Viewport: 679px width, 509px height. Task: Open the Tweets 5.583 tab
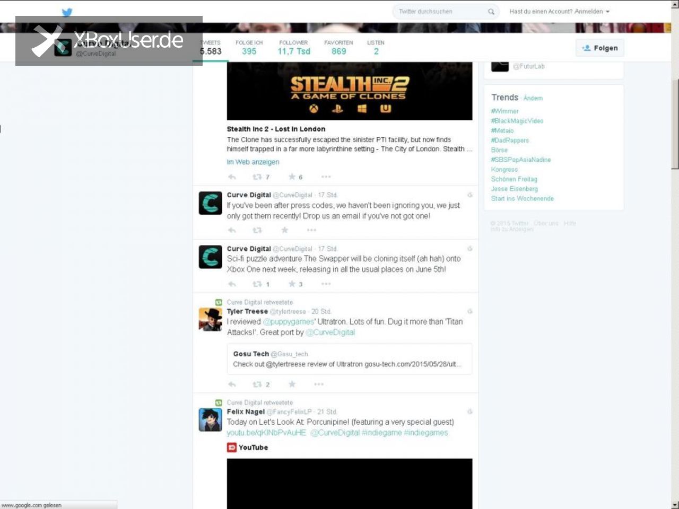coord(211,48)
